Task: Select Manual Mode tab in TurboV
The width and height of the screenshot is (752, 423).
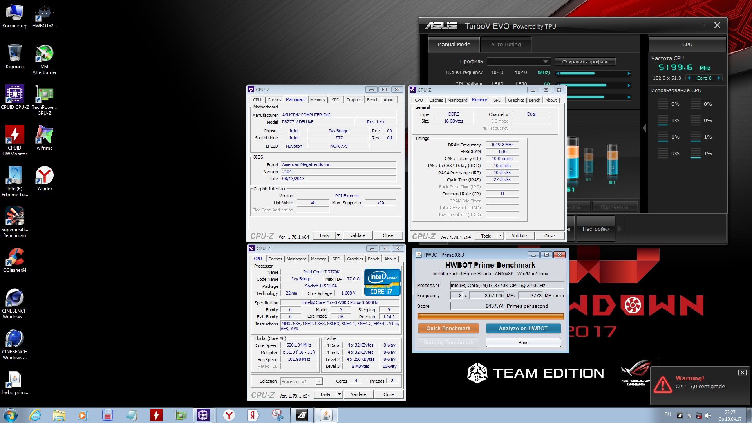Action: click(454, 45)
